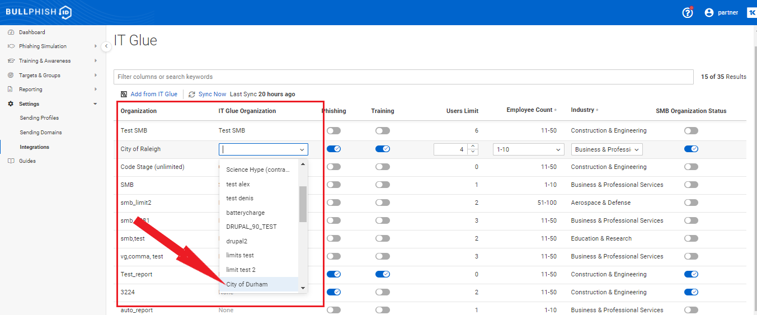Sort by Industry column header
This screenshot has width=757, height=315.
[x=582, y=110]
